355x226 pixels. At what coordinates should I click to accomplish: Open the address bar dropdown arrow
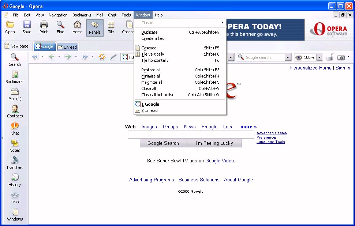tap(231, 57)
